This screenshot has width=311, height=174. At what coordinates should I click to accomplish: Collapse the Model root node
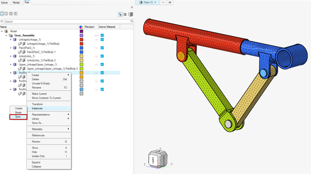[x=2, y=31]
